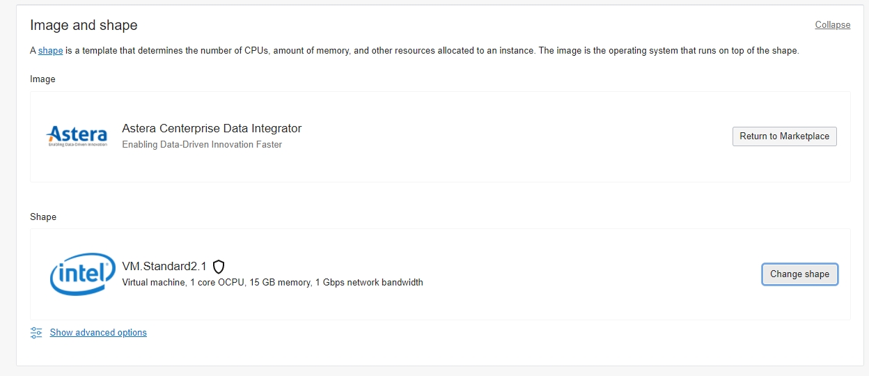Click the Intel logo in Shape card

(82, 274)
